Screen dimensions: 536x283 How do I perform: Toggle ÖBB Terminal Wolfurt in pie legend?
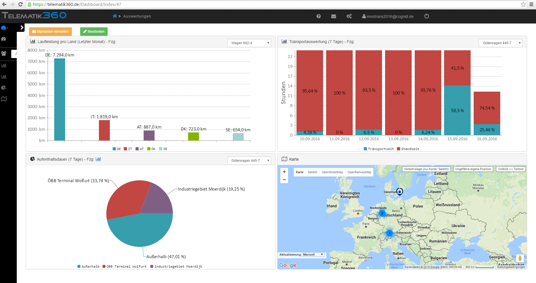point(124,267)
